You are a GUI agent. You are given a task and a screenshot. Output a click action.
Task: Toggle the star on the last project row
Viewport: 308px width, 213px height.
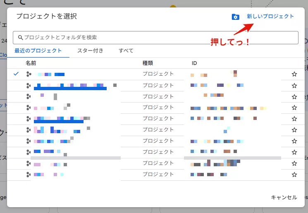[x=294, y=175]
